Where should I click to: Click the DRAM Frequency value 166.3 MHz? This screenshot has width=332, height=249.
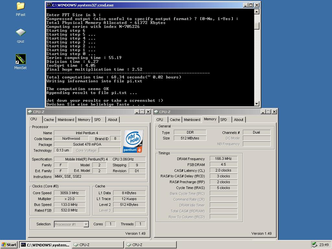click(x=223, y=159)
